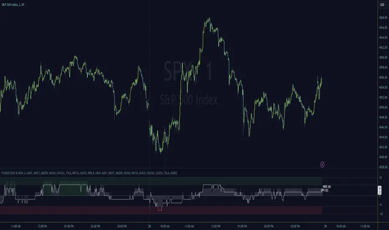Viewport: 389px width, 230px height.
Task: Click the 10:05 AM label right after date 29
Action: 341,226
